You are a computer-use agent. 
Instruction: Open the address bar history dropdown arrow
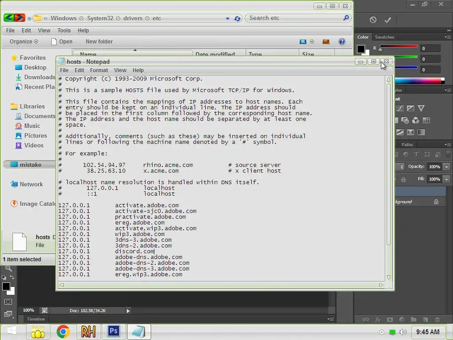click(228, 19)
